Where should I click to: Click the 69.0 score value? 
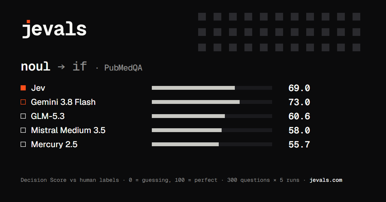click(299, 88)
